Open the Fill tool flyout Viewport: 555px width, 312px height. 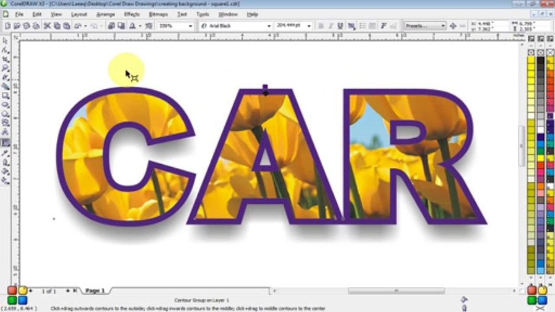(x=5, y=172)
